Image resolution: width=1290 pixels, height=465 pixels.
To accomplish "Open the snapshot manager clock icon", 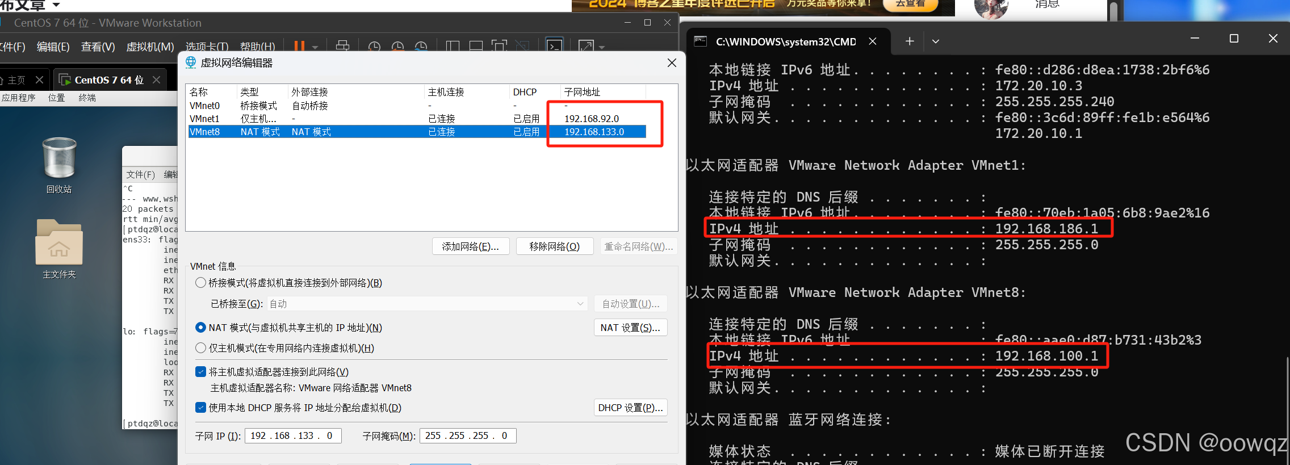I will pos(421,47).
